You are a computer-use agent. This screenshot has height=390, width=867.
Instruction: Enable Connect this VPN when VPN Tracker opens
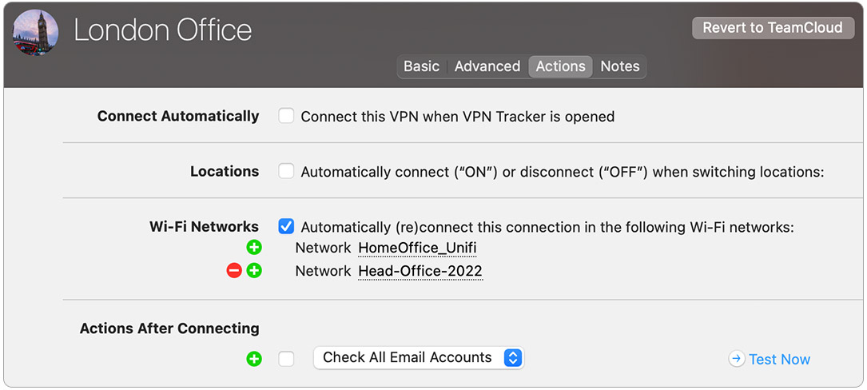point(286,116)
